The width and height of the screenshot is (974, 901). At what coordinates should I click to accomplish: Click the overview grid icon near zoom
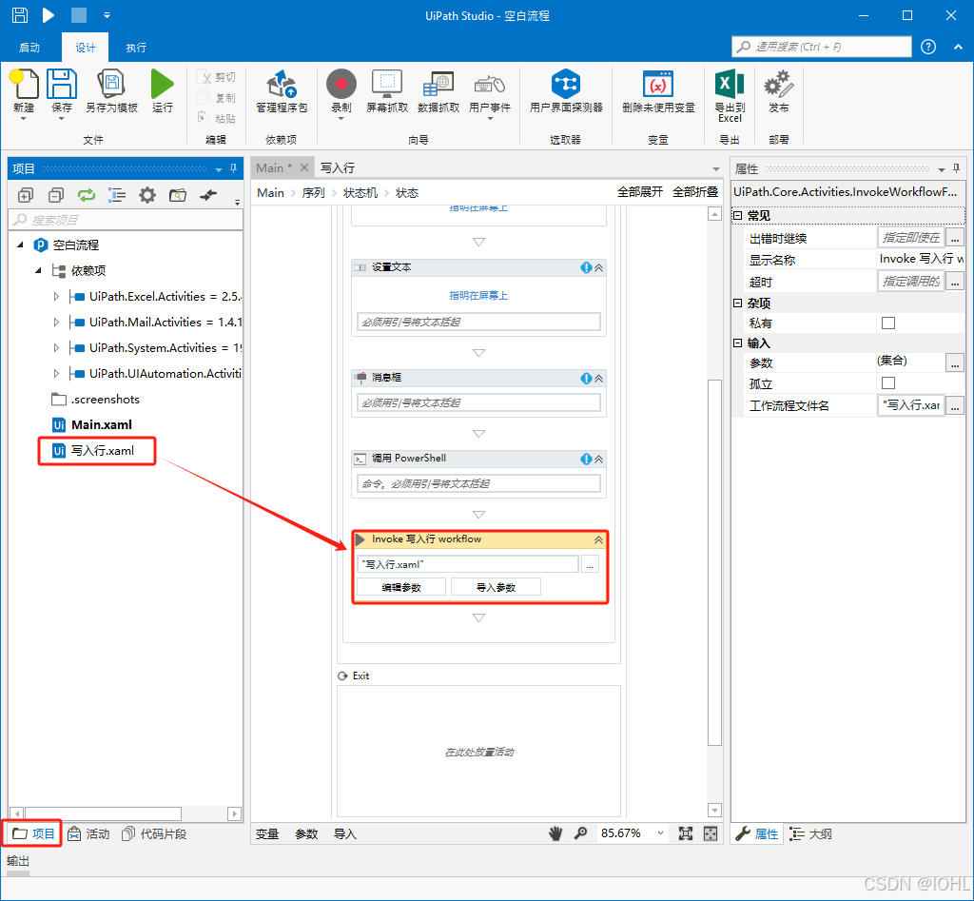[710, 833]
